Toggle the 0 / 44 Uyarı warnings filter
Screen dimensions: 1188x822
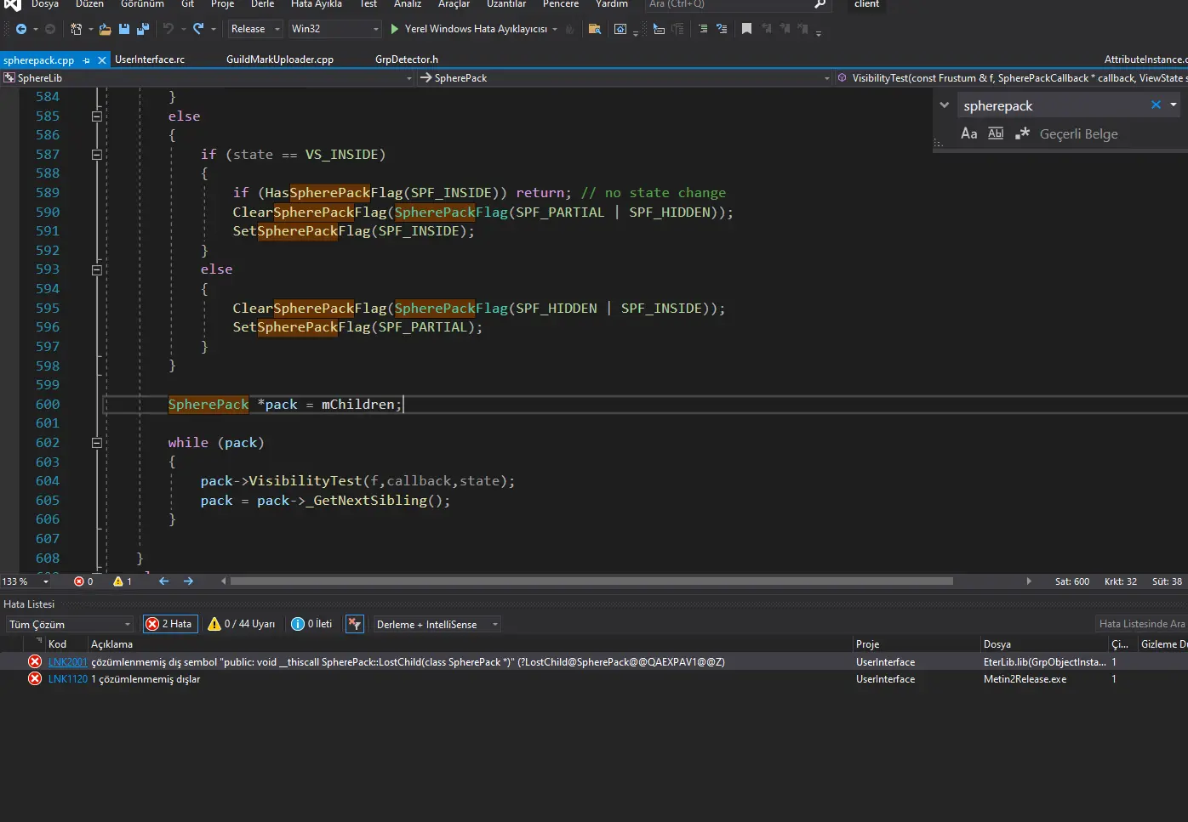click(242, 624)
